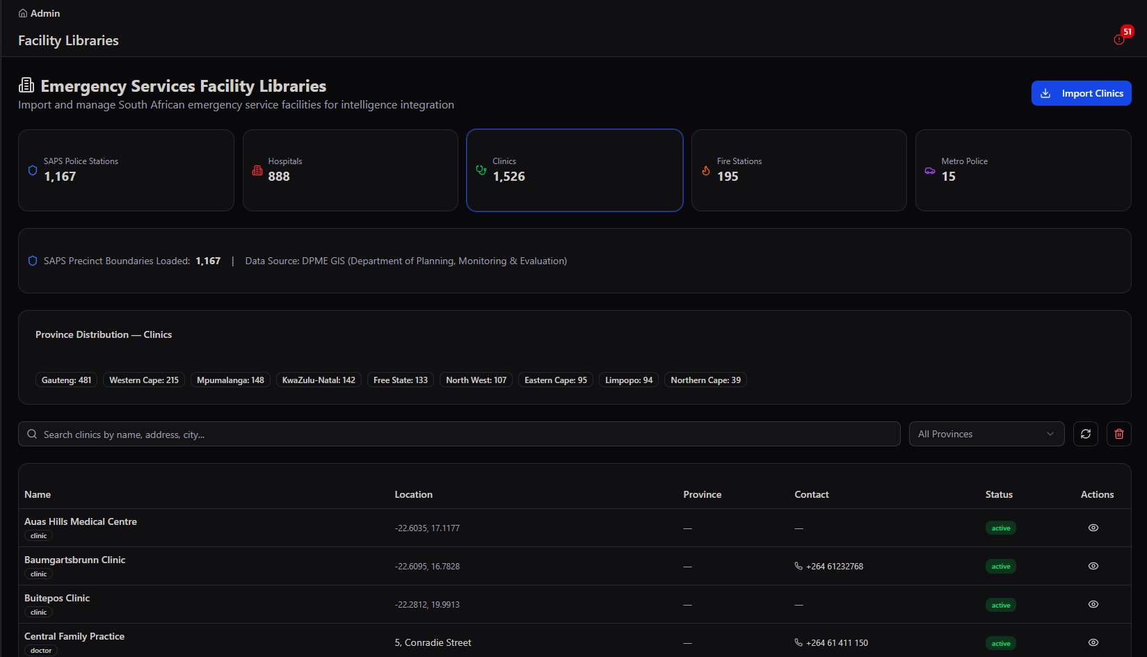The image size is (1147, 657).
Task: Click the phone icon in Central Family Practice row
Action: (799, 642)
